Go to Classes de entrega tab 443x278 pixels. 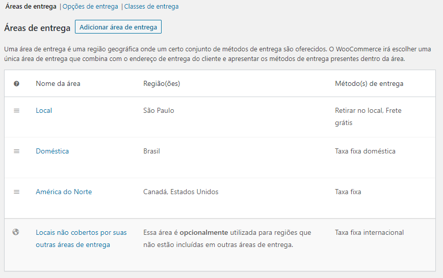point(151,7)
